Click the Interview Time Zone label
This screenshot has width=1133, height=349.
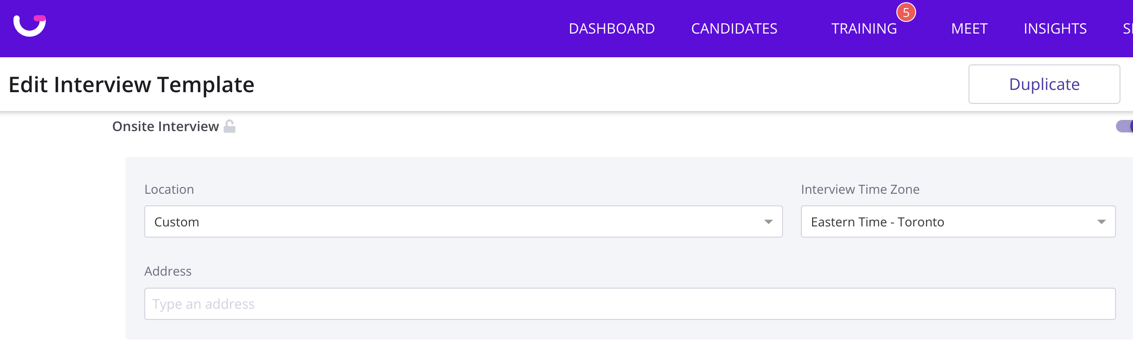860,189
